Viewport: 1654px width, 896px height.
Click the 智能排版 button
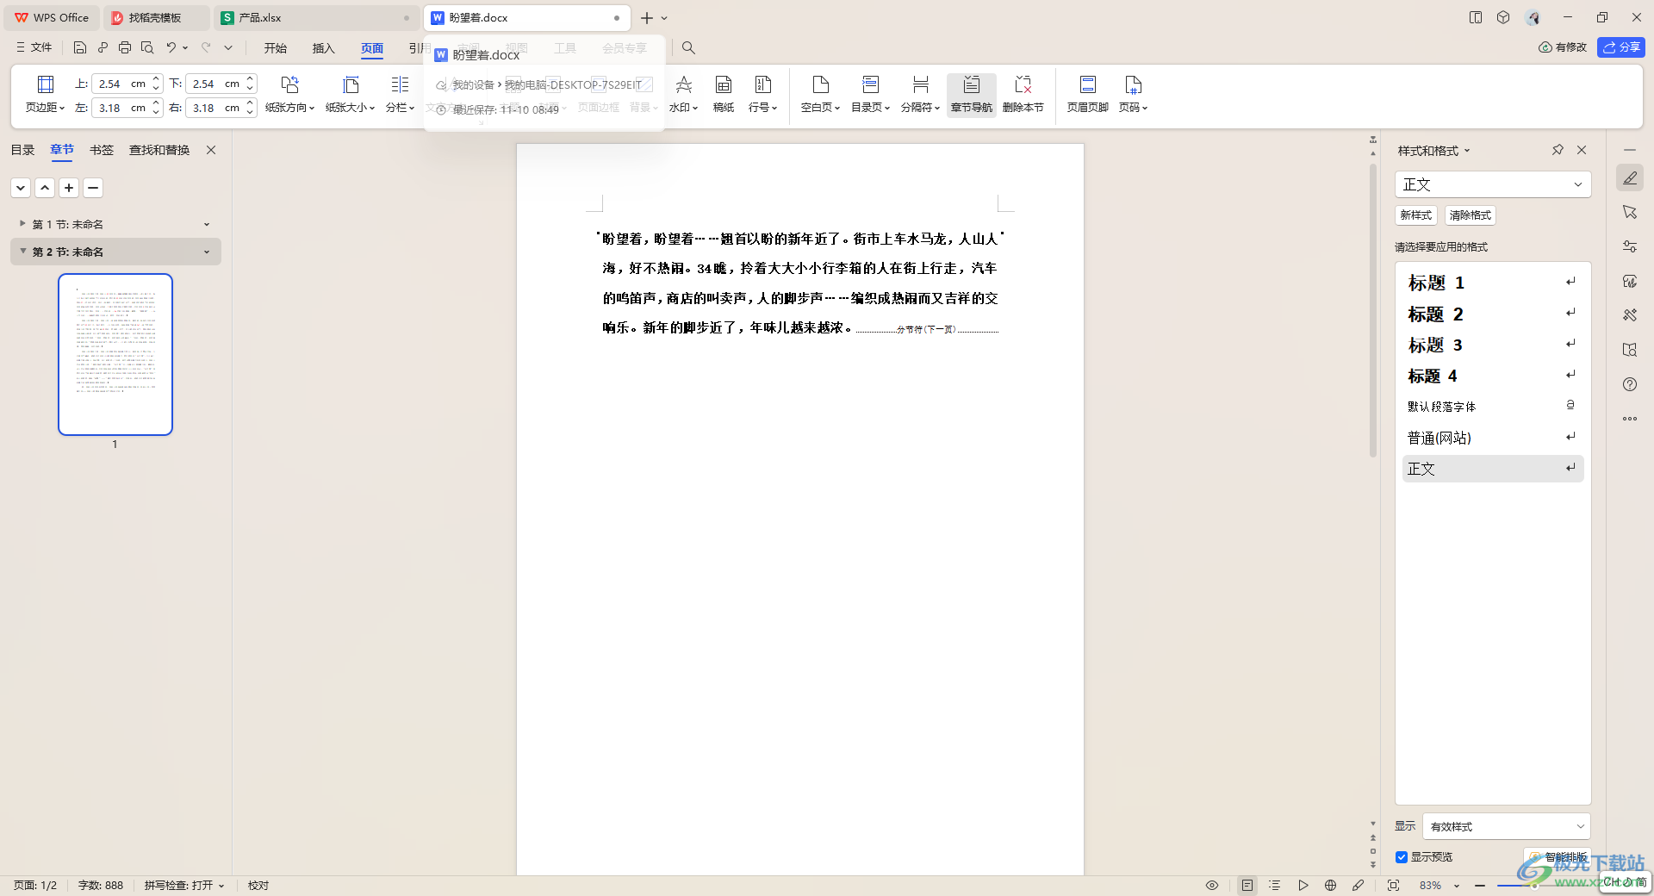[1558, 857]
